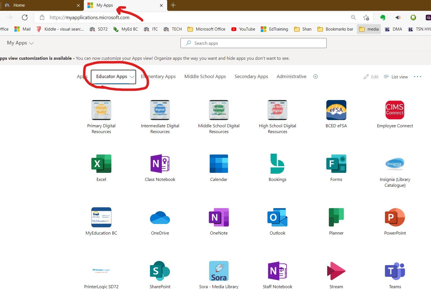
Task: Open the TECH bookmark
Action: click(x=172, y=29)
